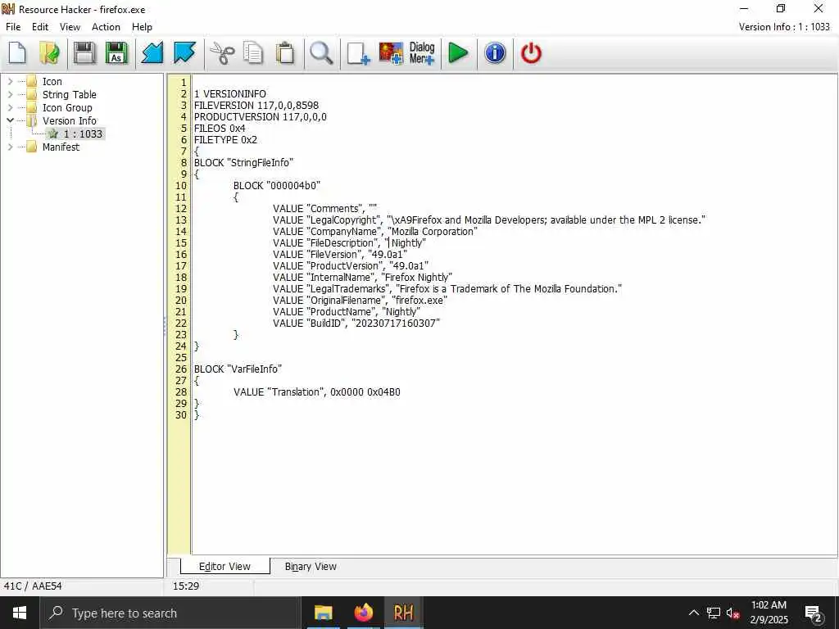Open File Explorer from the taskbar
Screen dimensions: 839x629
[x=323, y=613]
